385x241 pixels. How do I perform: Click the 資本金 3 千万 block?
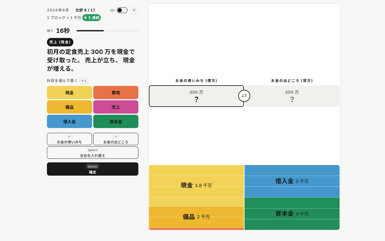292,214
